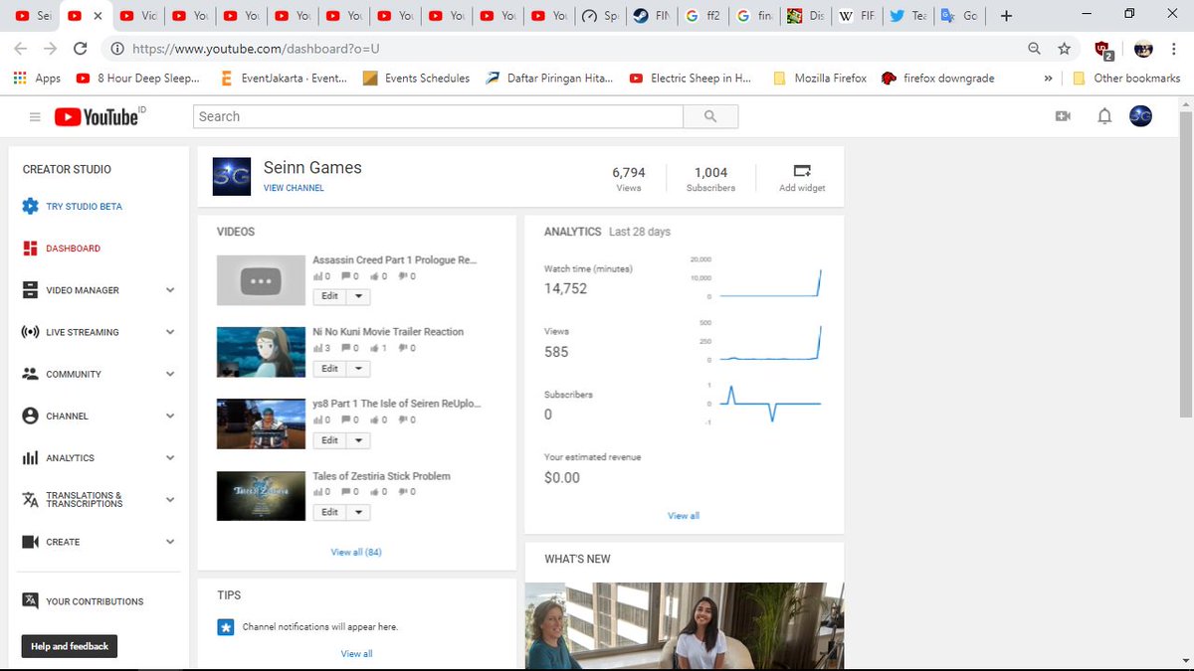Image resolution: width=1194 pixels, height=671 pixels.
Task: Click the Analytics bar chart icon
Action: click(30, 458)
